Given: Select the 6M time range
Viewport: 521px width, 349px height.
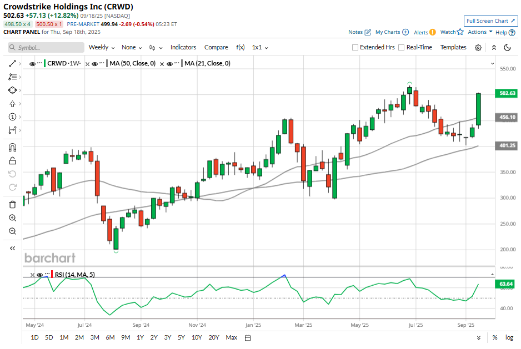Looking at the screenshot, I should tap(110, 338).
